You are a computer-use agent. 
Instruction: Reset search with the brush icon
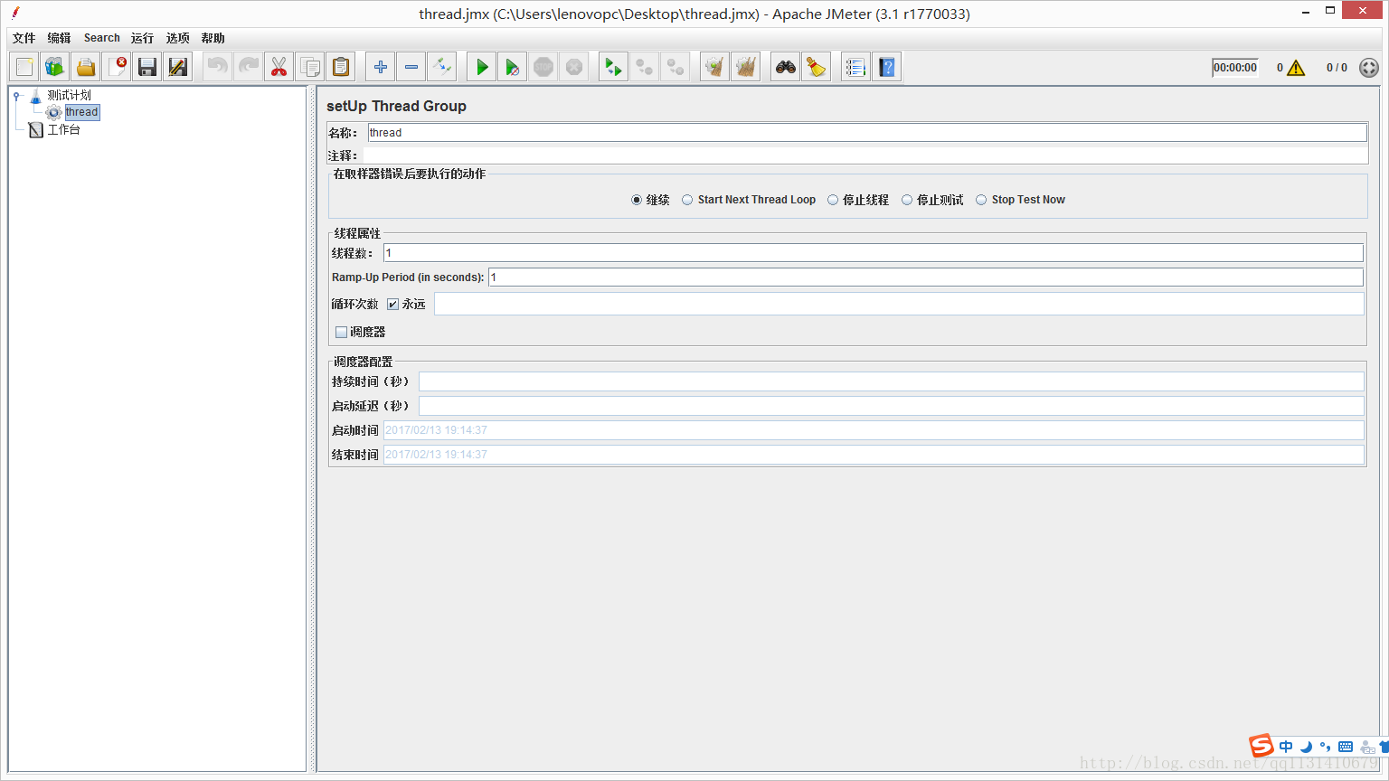pyautogui.click(x=816, y=67)
